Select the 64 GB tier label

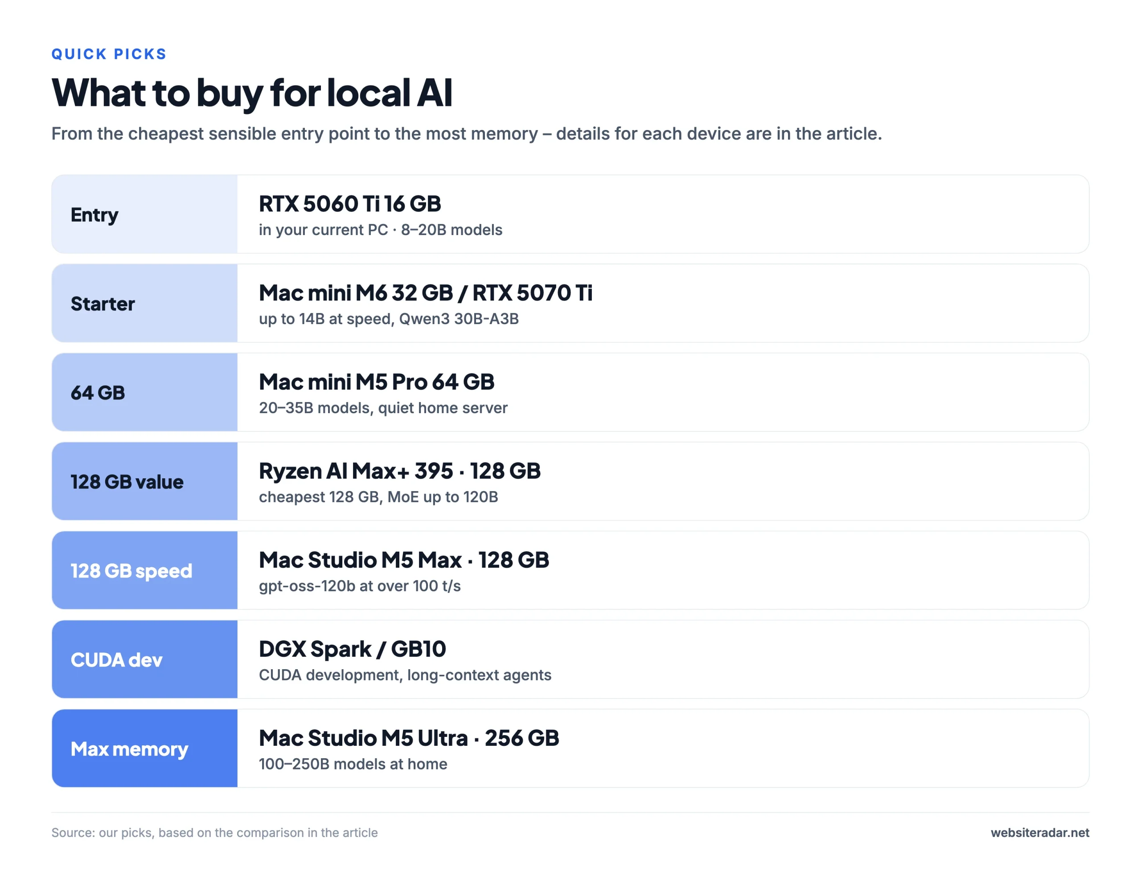point(98,393)
